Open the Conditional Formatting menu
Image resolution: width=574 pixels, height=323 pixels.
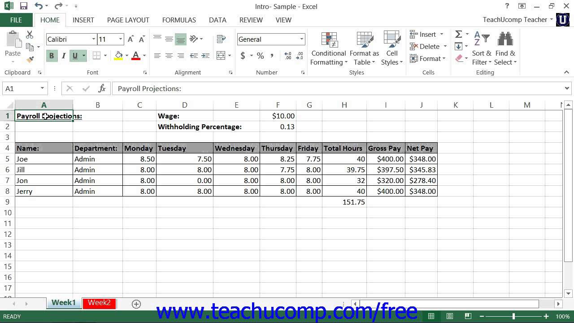coord(329,49)
